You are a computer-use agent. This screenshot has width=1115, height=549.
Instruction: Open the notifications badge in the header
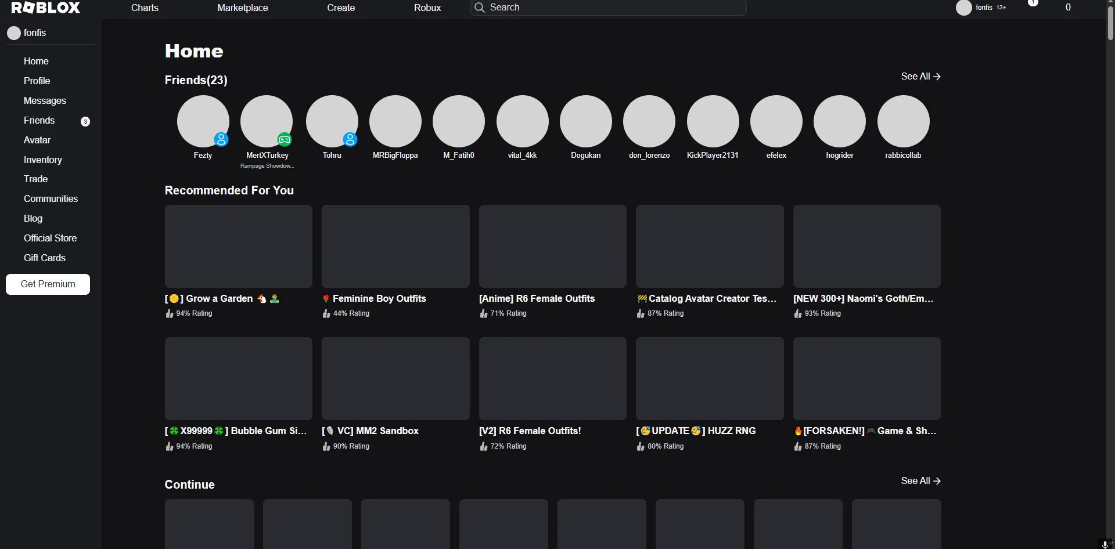coord(1033,3)
